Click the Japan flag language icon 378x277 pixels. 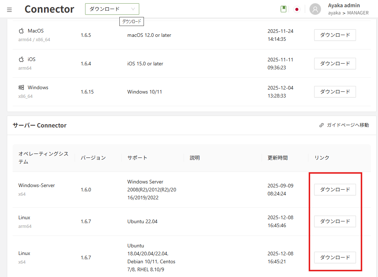(297, 9)
